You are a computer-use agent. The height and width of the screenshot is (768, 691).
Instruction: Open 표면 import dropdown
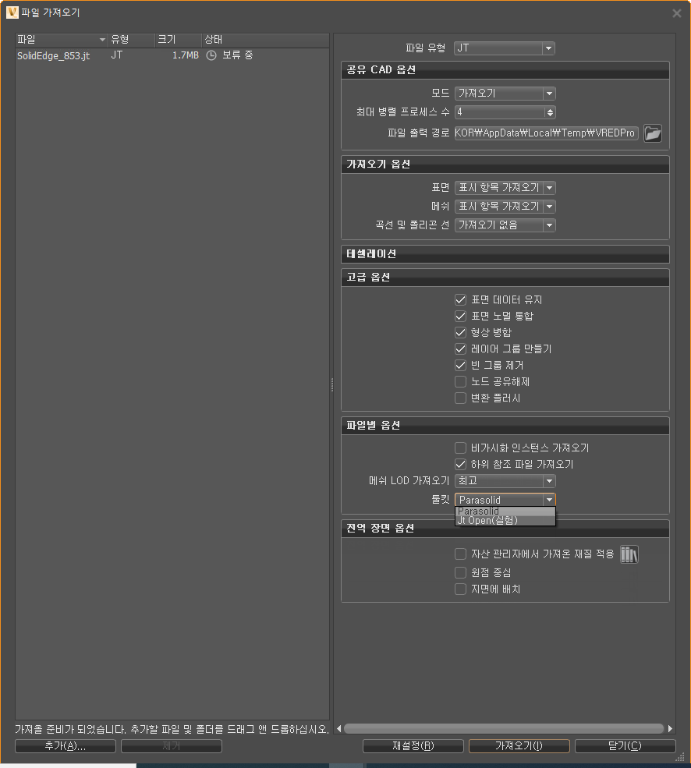click(x=505, y=188)
